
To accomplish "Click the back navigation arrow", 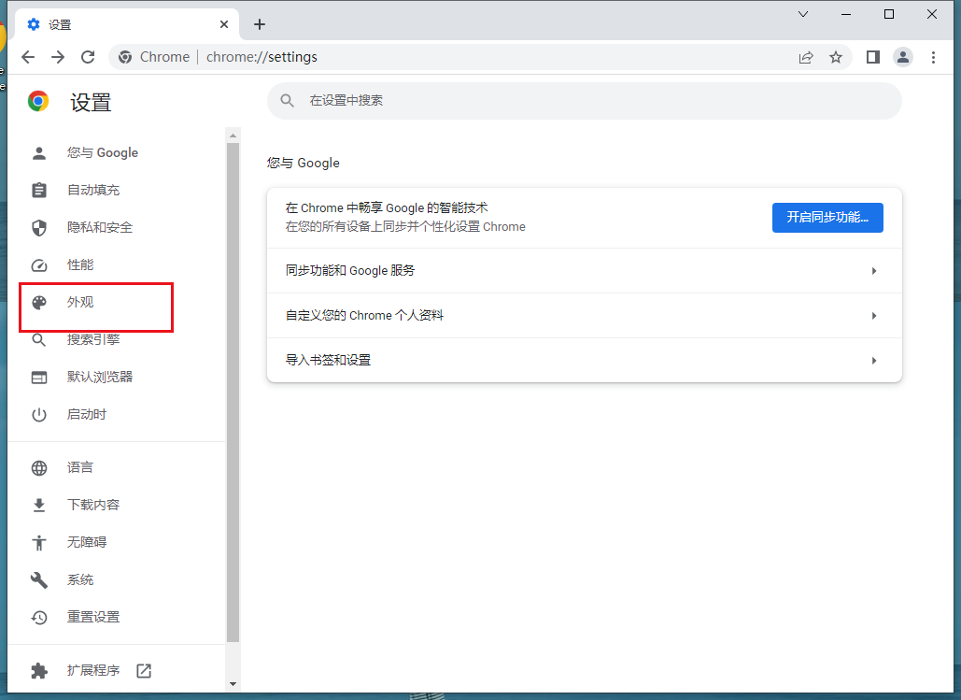I will click(x=28, y=57).
